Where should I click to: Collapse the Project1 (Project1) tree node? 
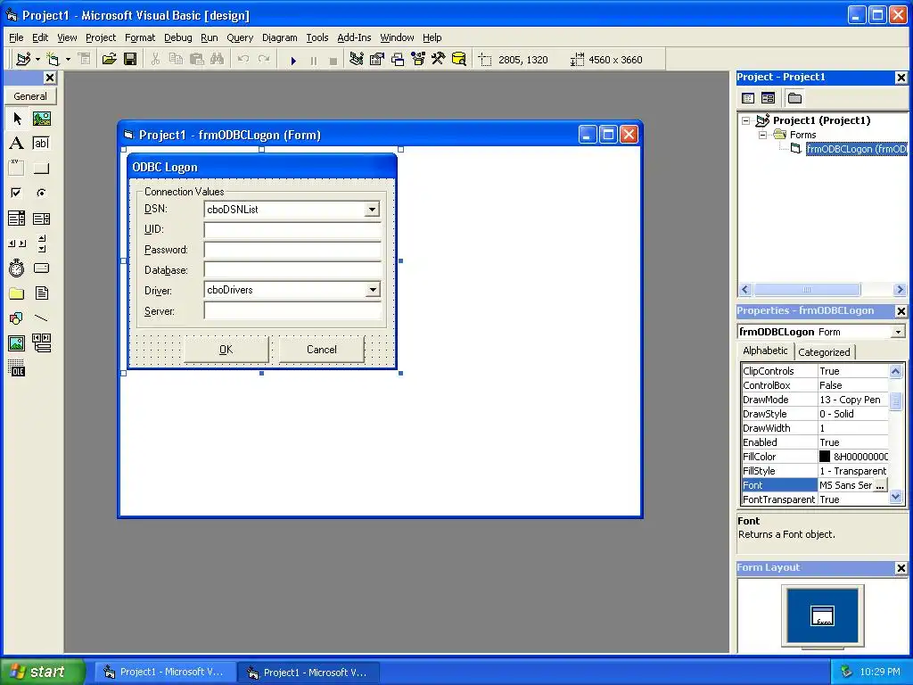[746, 120]
